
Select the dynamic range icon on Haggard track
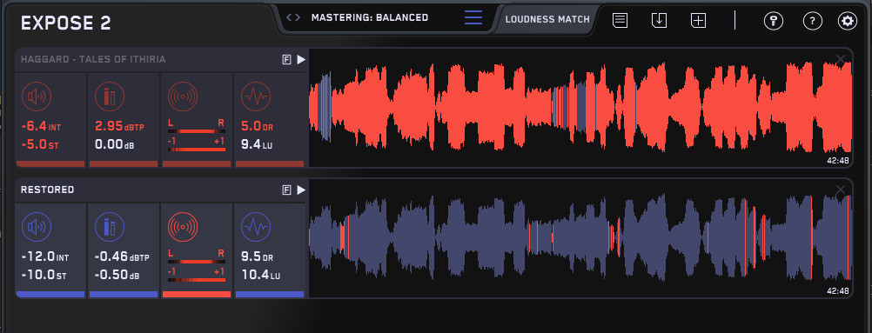point(256,97)
